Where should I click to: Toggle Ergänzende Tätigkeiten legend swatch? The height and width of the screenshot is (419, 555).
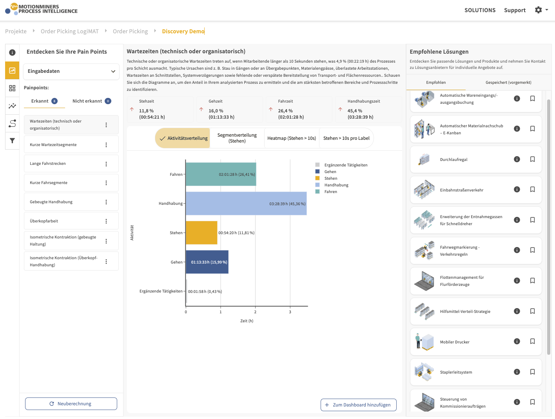317,165
